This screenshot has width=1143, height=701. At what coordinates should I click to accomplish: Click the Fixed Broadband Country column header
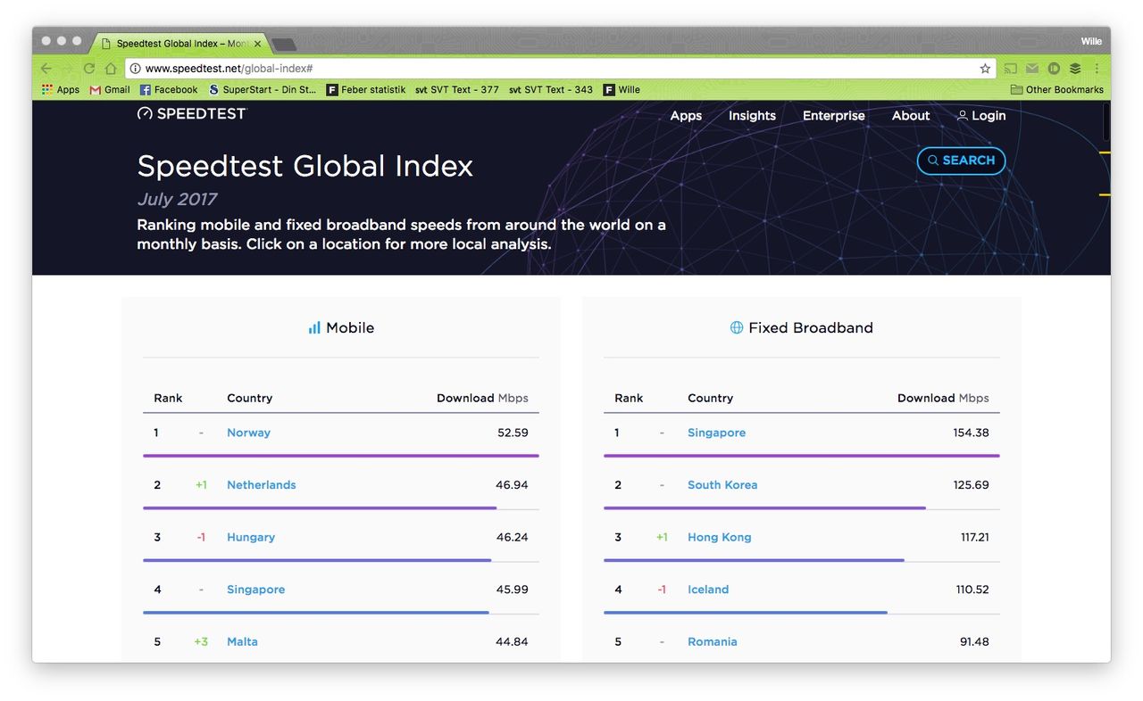click(x=710, y=398)
